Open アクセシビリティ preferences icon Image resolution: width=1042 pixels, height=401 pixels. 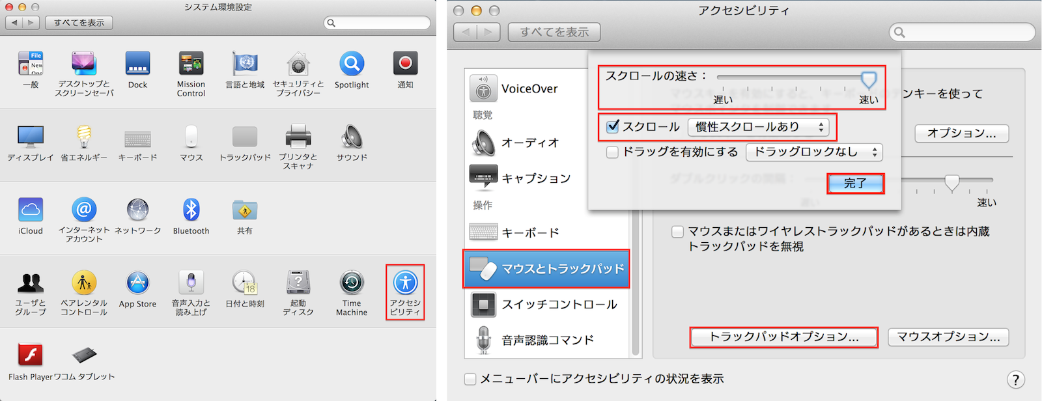(x=405, y=283)
